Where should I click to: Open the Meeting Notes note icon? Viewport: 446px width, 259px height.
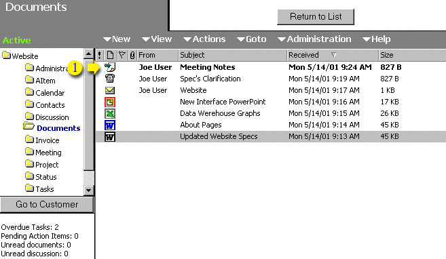[x=110, y=67]
